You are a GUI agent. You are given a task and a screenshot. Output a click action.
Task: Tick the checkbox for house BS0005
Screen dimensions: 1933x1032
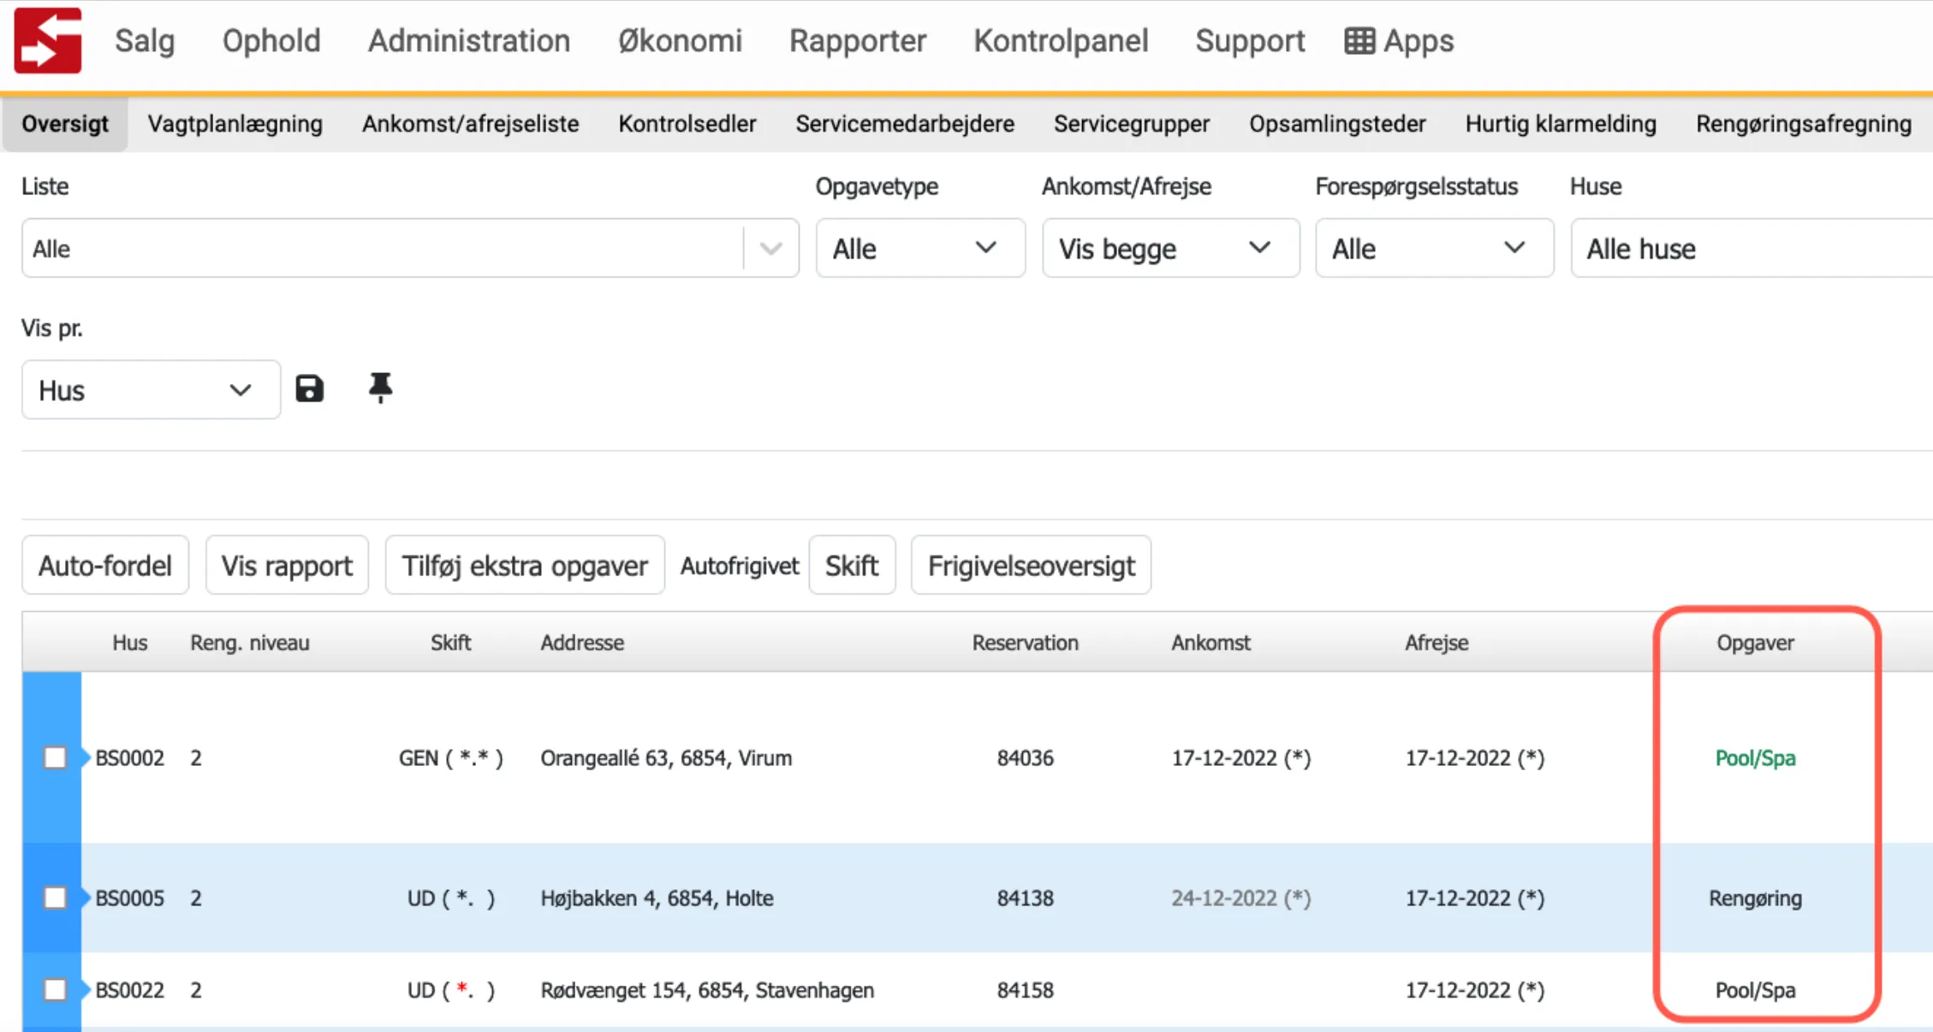56,898
